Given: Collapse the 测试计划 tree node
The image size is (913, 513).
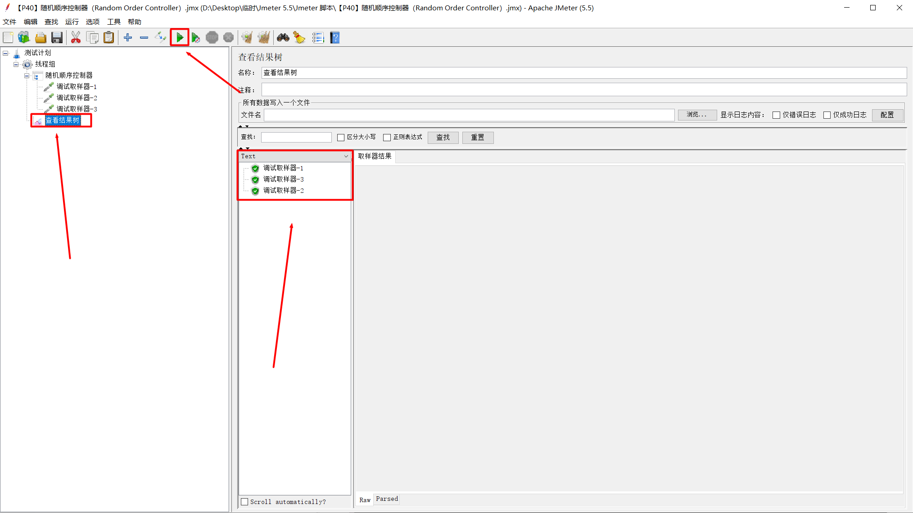Looking at the screenshot, I should click(x=5, y=53).
